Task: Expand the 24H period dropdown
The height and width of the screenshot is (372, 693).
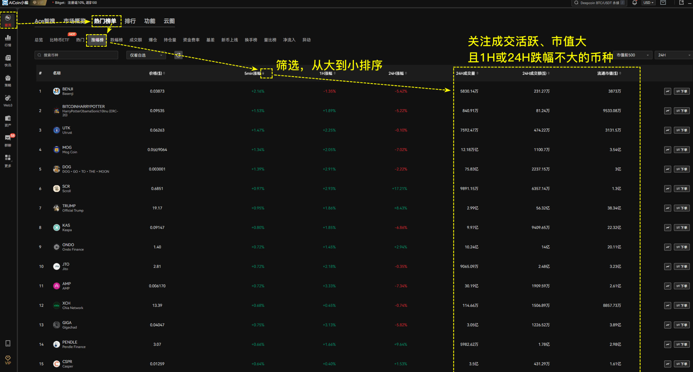Action: click(x=673, y=55)
